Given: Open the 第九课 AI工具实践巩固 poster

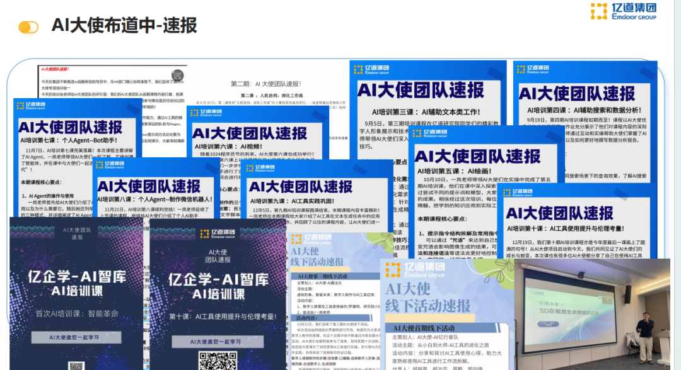Looking at the screenshot, I should [317, 196].
